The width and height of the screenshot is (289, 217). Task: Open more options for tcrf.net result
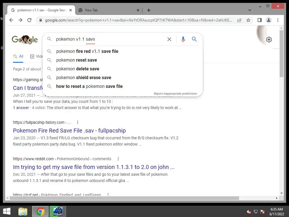(108, 194)
